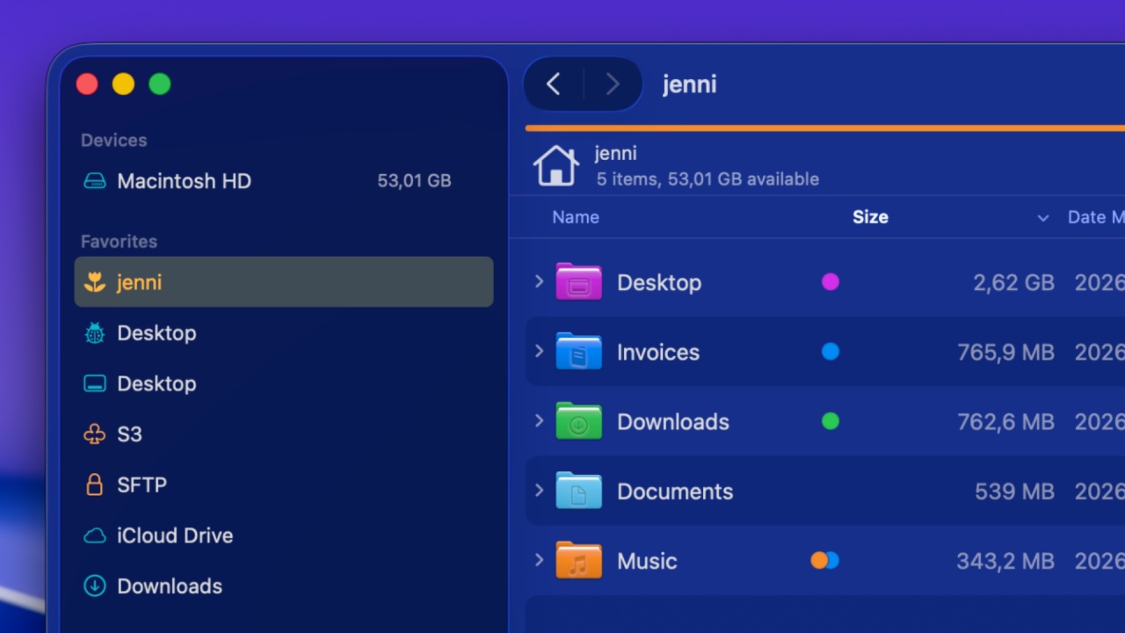The height and width of the screenshot is (633, 1125).
Task: Select the Invoices folder name in the file list
Action: [x=658, y=353]
